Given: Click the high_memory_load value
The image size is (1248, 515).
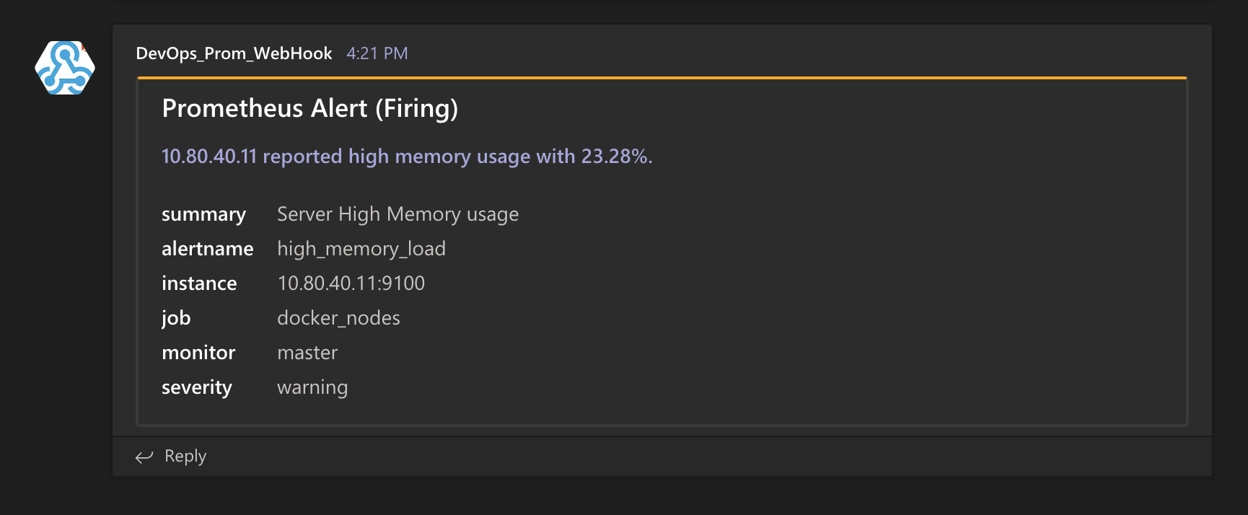Looking at the screenshot, I should click(x=361, y=249).
